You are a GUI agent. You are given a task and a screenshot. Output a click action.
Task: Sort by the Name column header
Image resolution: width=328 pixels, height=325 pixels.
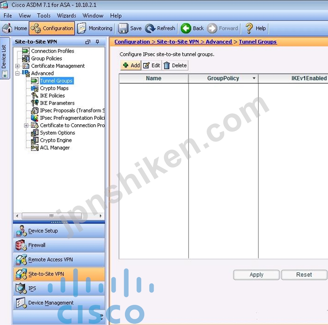click(x=154, y=78)
